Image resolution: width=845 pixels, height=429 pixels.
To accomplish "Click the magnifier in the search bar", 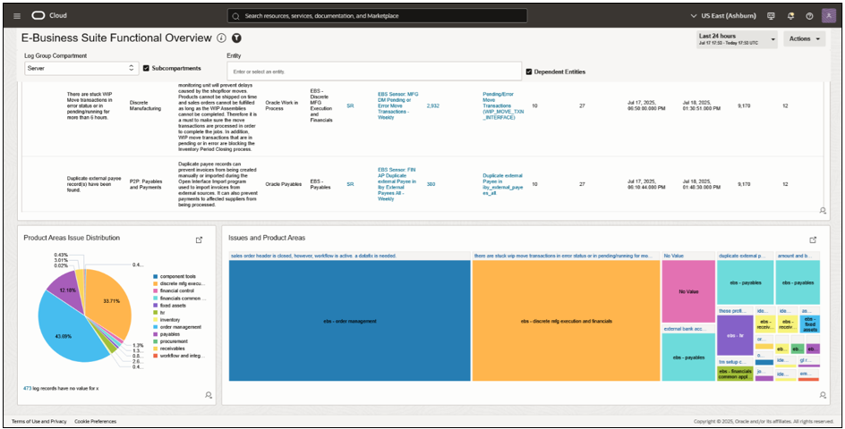I will click(235, 16).
